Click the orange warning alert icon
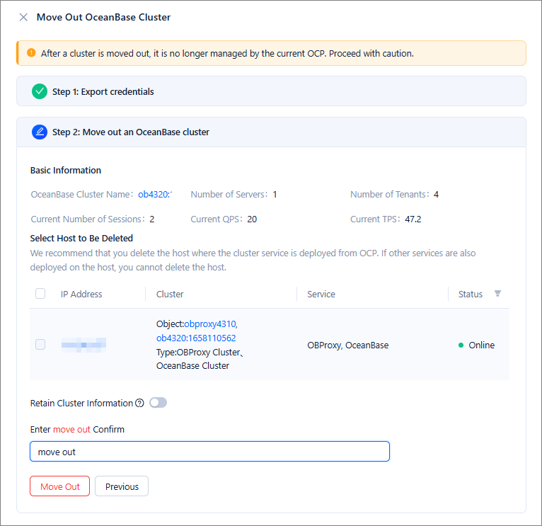The image size is (542, 526). 31,53
